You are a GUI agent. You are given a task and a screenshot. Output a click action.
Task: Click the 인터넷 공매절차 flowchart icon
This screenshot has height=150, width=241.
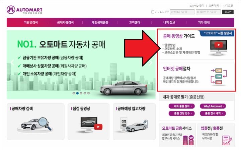[219, 77]
